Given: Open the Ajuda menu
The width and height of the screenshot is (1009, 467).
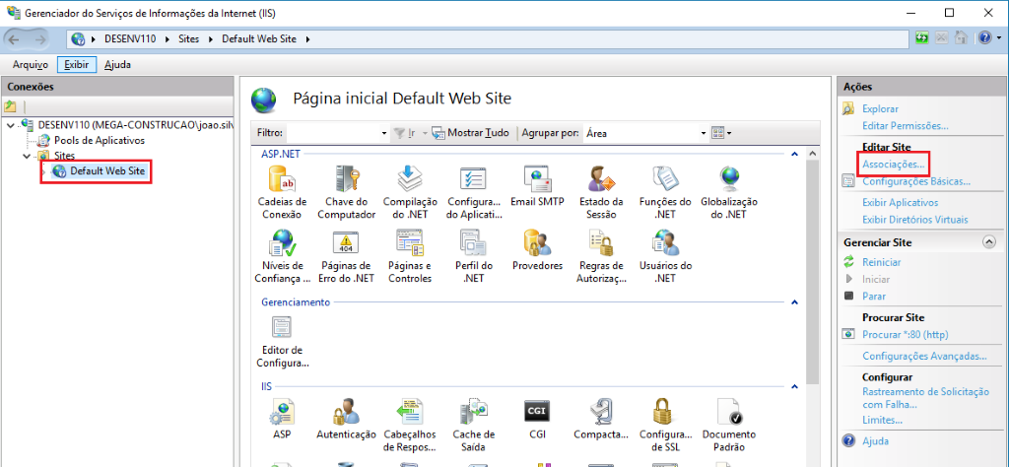Looking at the screenshot, I should (117, 65).
